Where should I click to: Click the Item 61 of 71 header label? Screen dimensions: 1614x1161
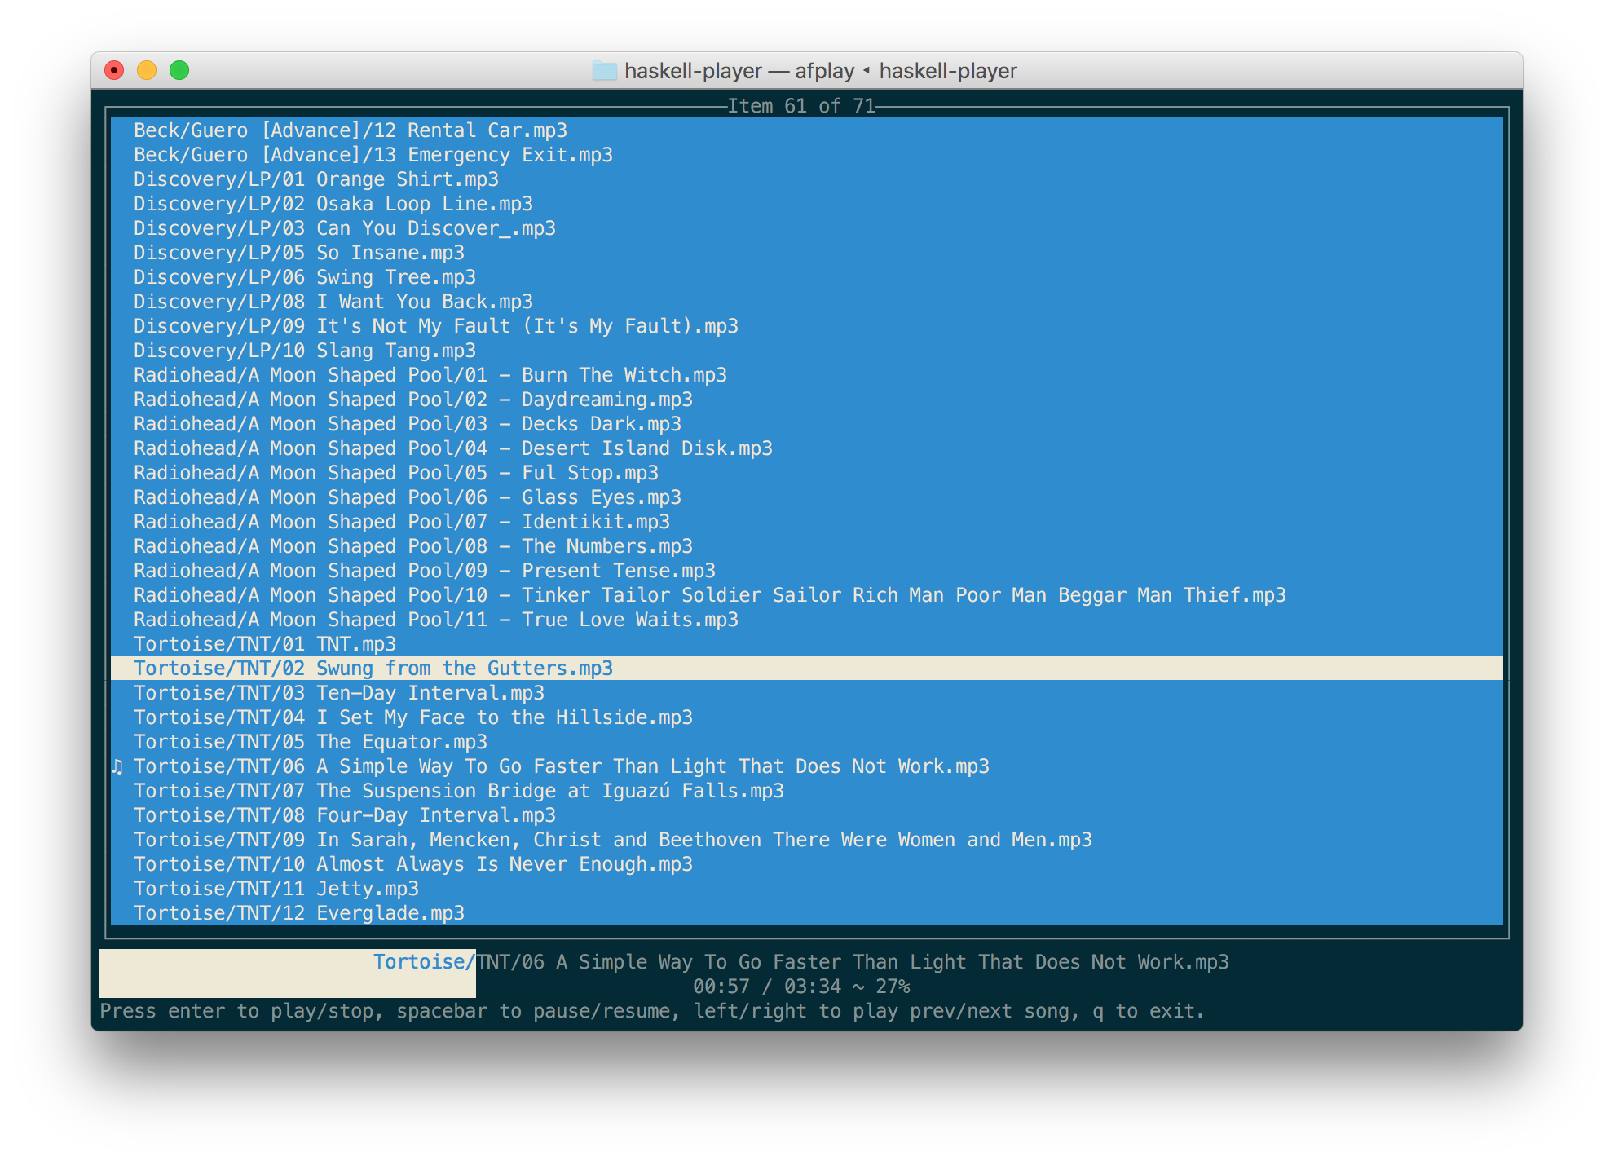pos(800,106)
